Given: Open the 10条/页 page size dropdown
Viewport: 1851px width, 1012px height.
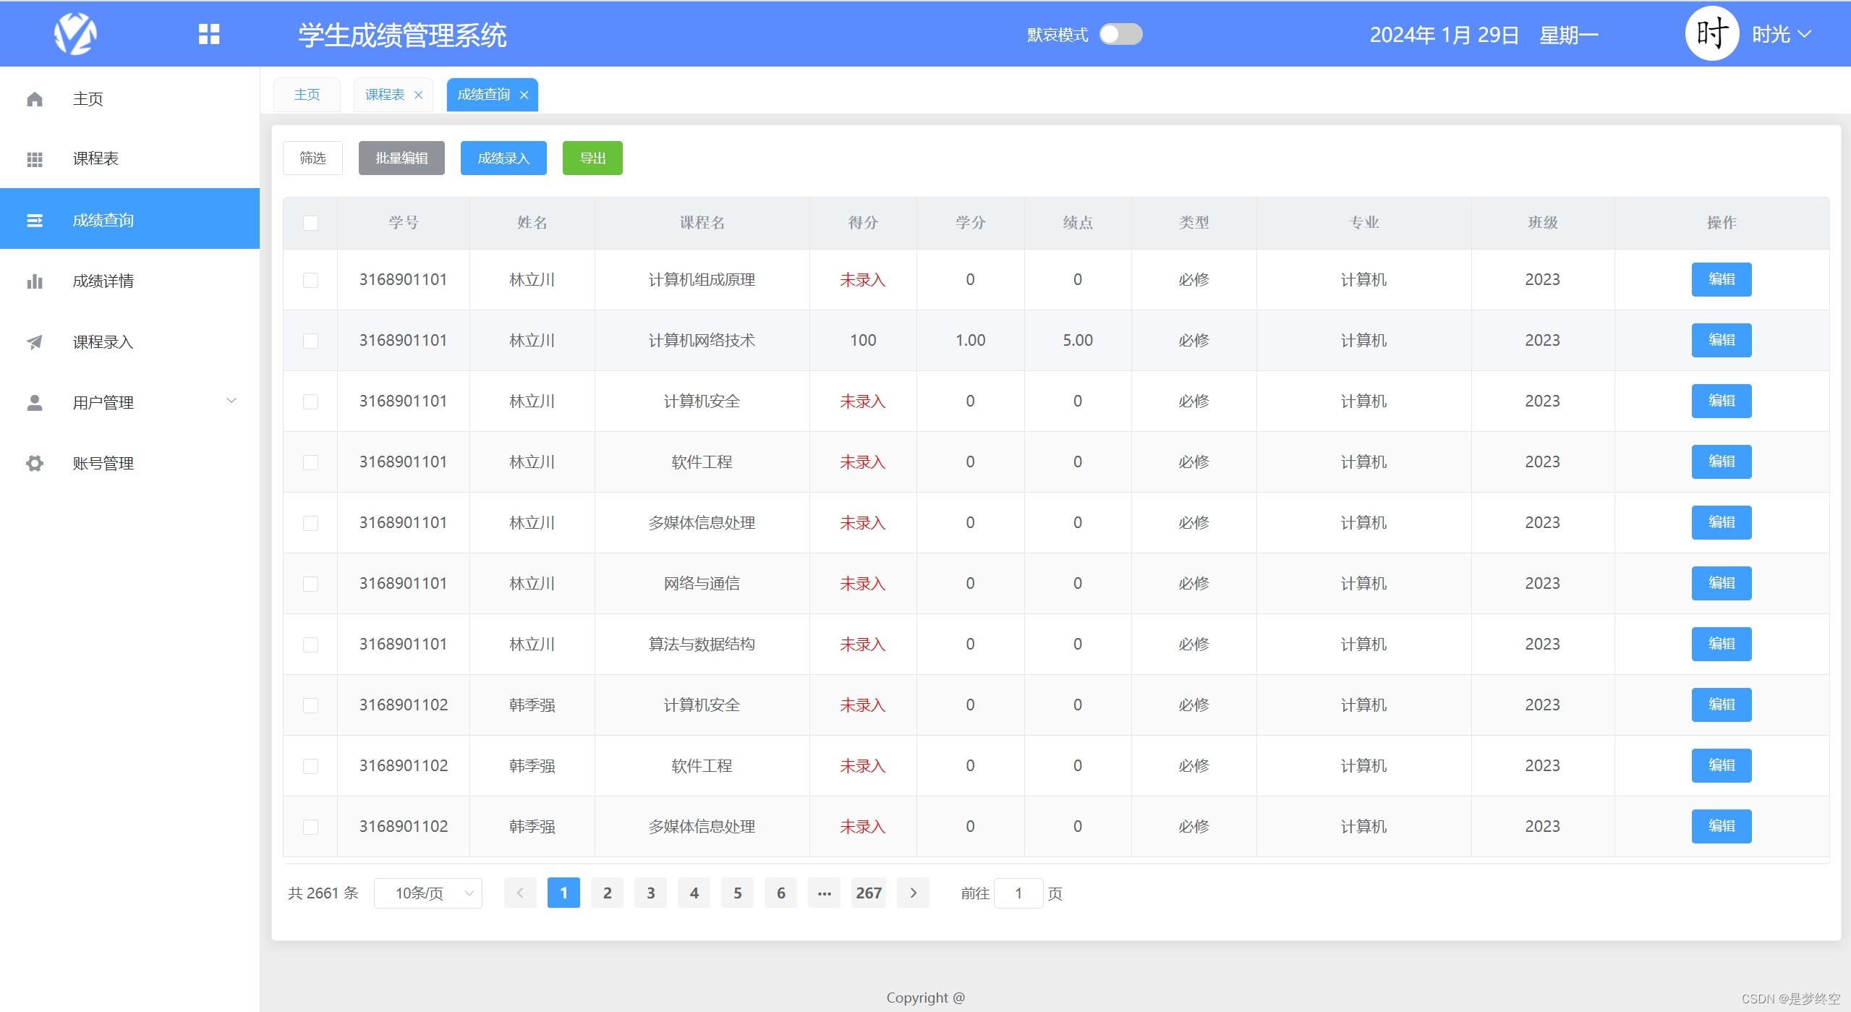Looking at the screenshot, I should click(428, 893).
